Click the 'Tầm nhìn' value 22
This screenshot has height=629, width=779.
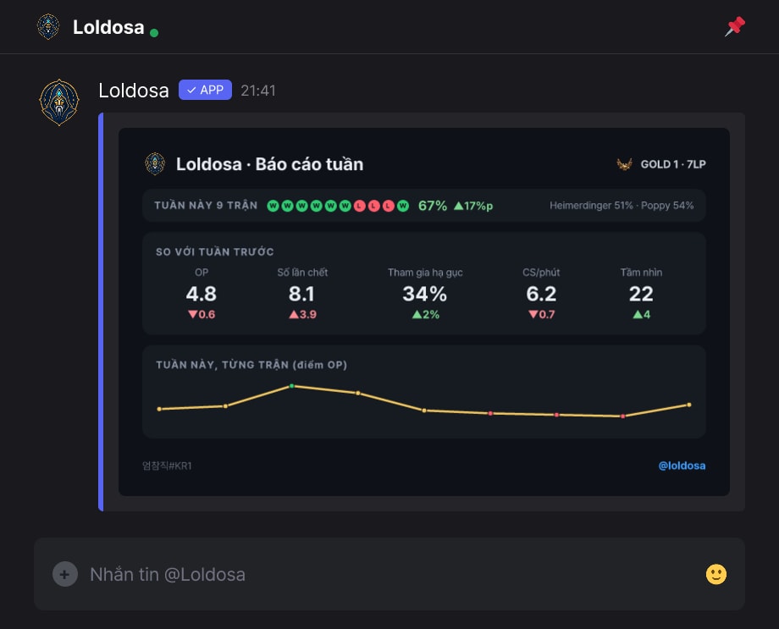(641, 294)
